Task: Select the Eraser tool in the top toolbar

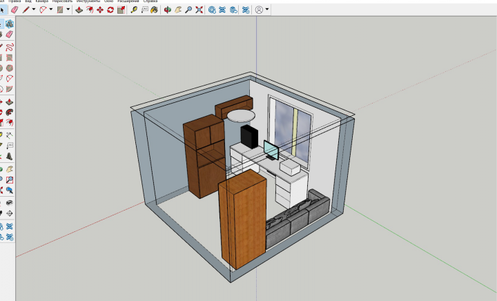Action: (x=14, y=10)
